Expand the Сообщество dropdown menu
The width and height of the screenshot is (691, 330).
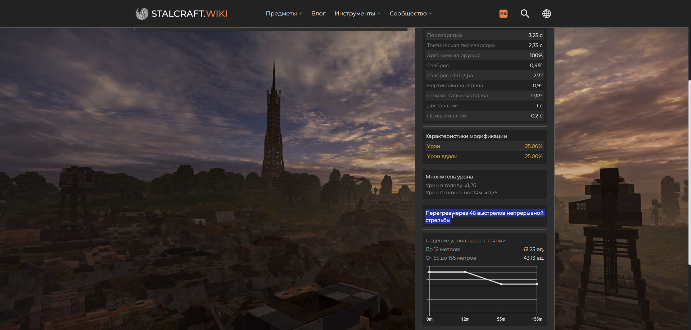tap(411, 14)
